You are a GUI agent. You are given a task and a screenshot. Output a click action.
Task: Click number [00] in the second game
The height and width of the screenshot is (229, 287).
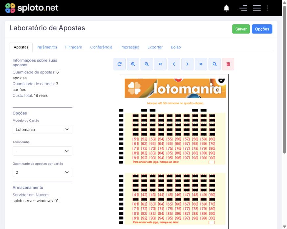pos(212,218)
